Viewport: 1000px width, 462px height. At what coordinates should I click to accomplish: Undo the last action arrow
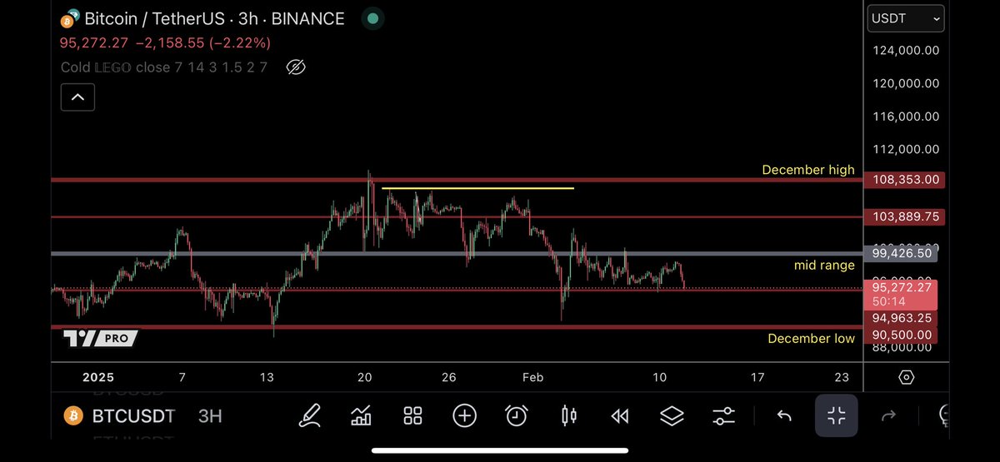(784, 415)
